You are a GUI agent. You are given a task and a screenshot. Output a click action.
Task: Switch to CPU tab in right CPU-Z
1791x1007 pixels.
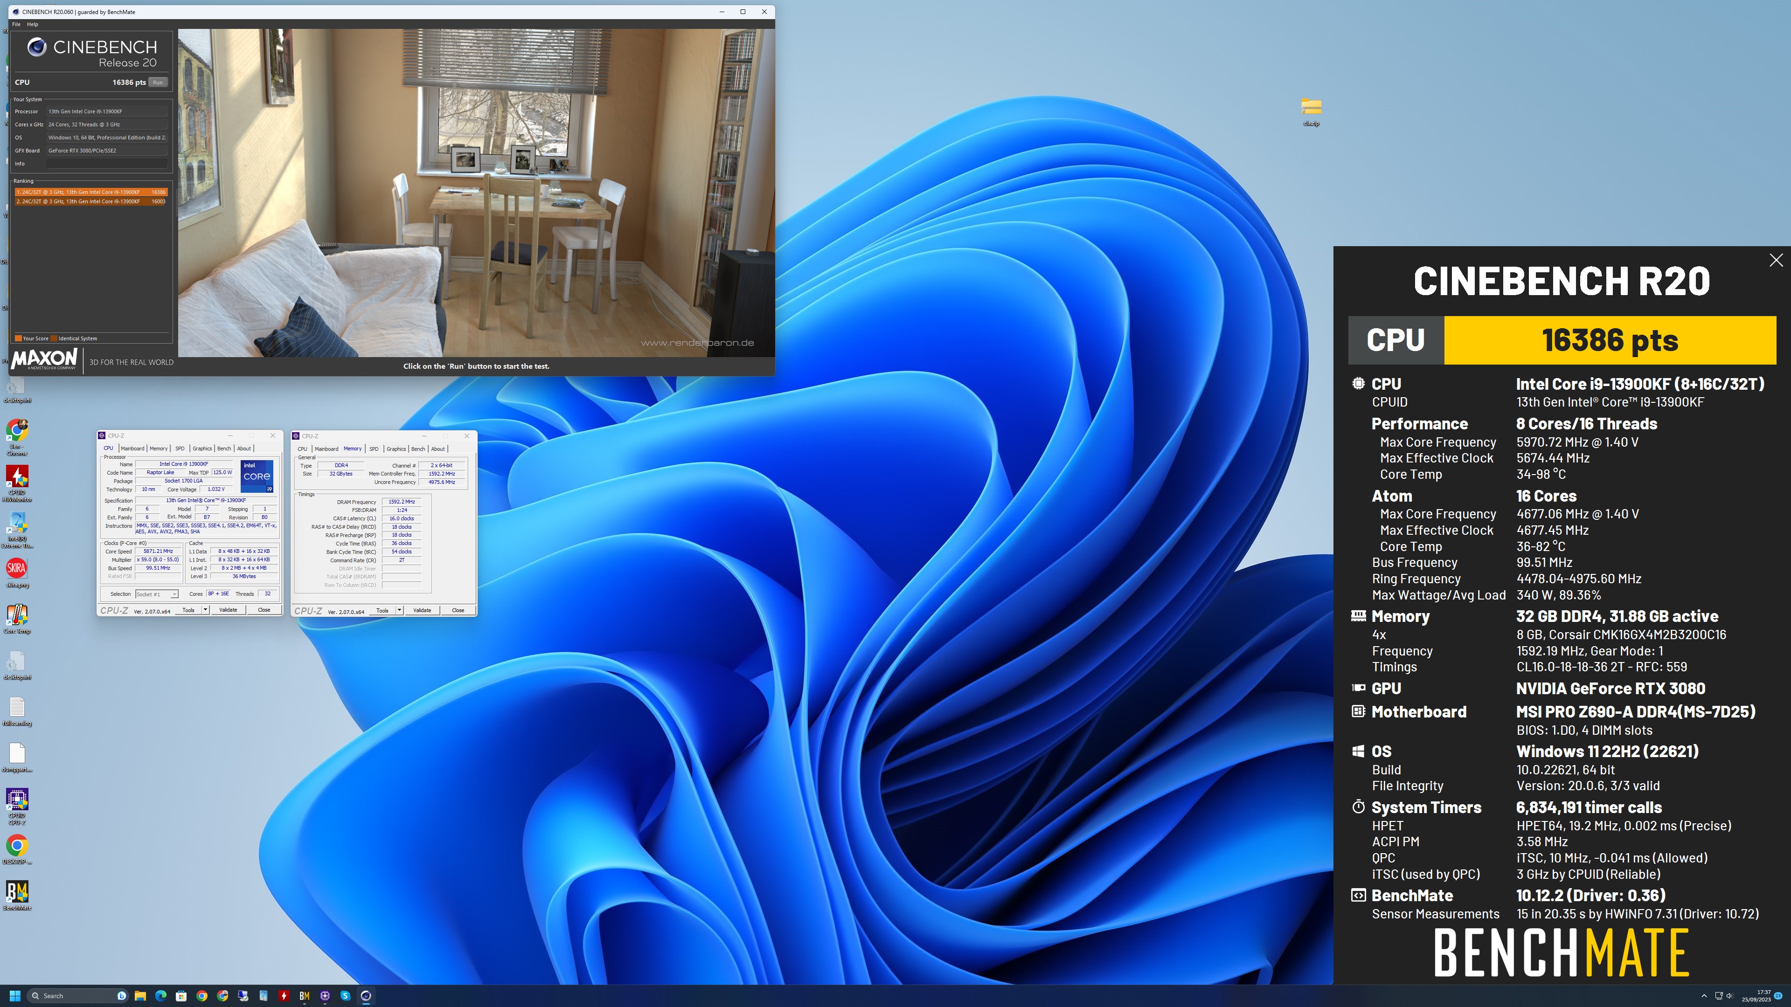point(302,449)
